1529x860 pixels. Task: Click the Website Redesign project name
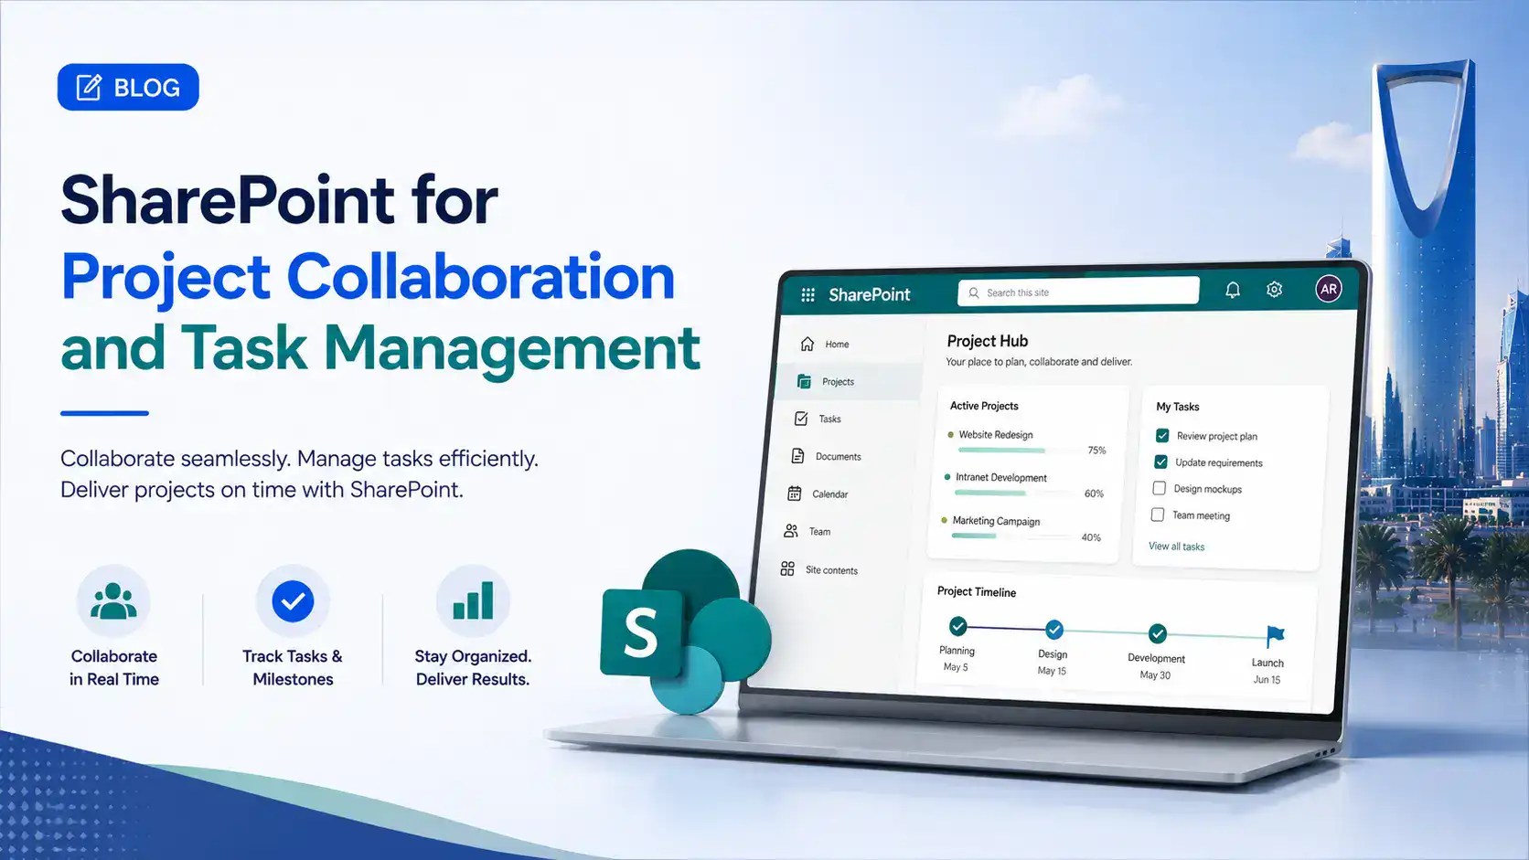coord(996,435)
